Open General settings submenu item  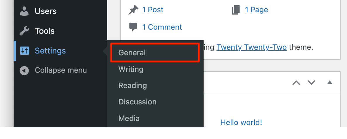pos(132,53)
